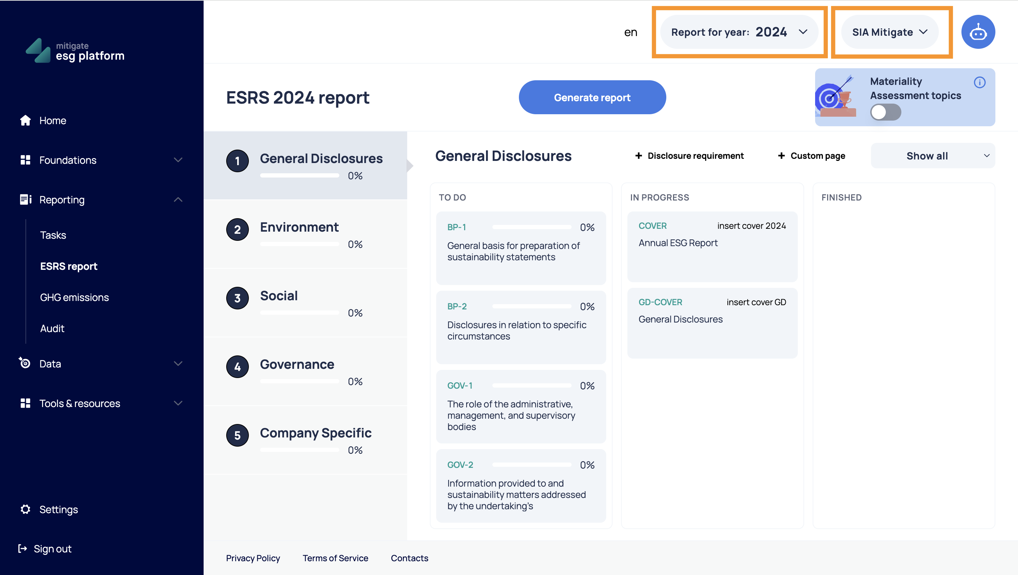
Task: Click the Data target icon
Action: (x=24, y=362)
